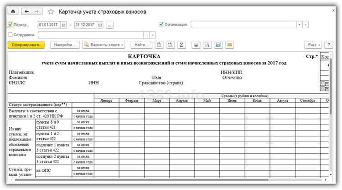Save report with diskette icon
Screen dimensions: 342x190
[x=218, y=45]
